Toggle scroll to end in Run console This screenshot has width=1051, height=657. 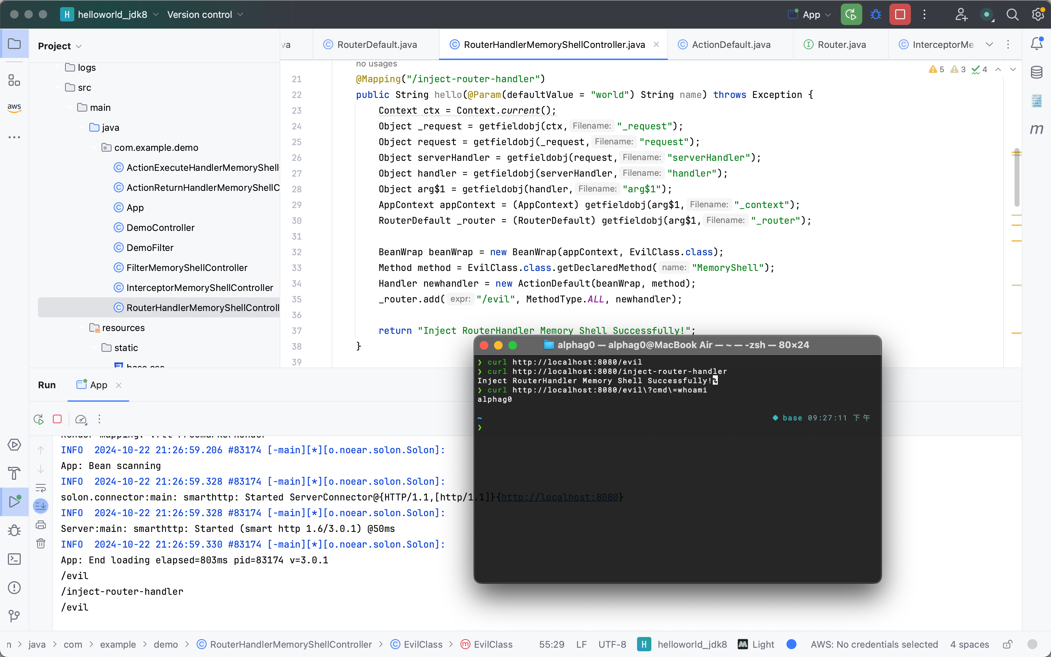point(41,506)
